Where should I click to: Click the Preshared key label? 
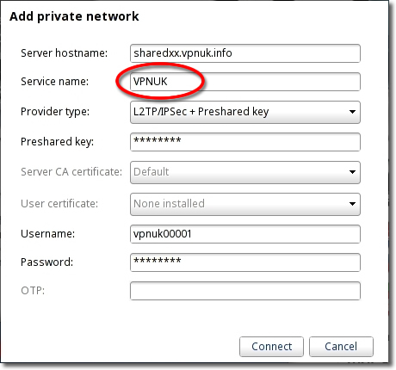57,142
